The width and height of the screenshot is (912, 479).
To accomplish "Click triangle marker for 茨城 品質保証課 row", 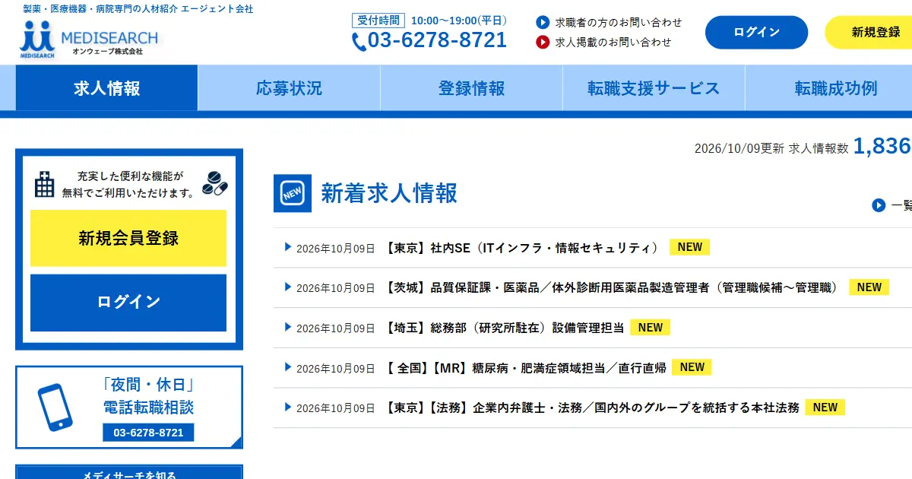I will pyautogui.click(x=288, y=287).
